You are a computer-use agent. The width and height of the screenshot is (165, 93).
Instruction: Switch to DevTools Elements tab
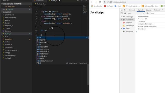pyautogui.click(x=132, y=10)
